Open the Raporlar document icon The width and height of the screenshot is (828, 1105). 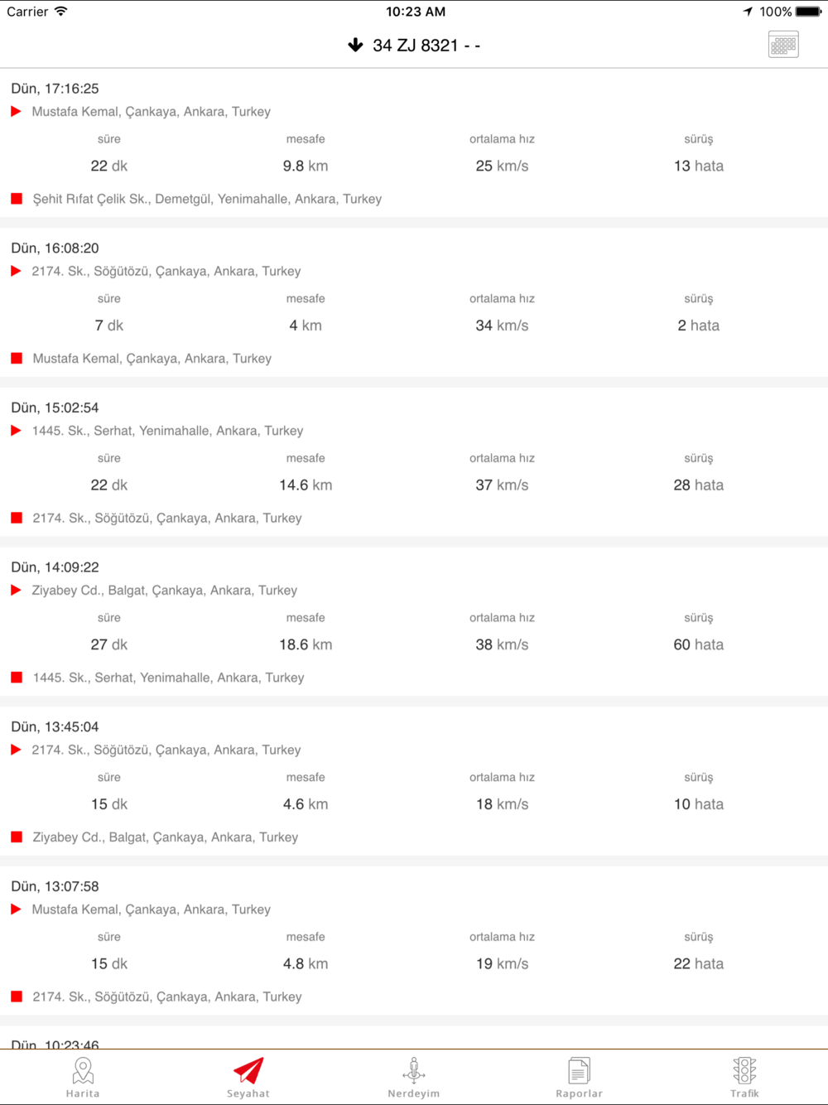tap(580, 1071)
